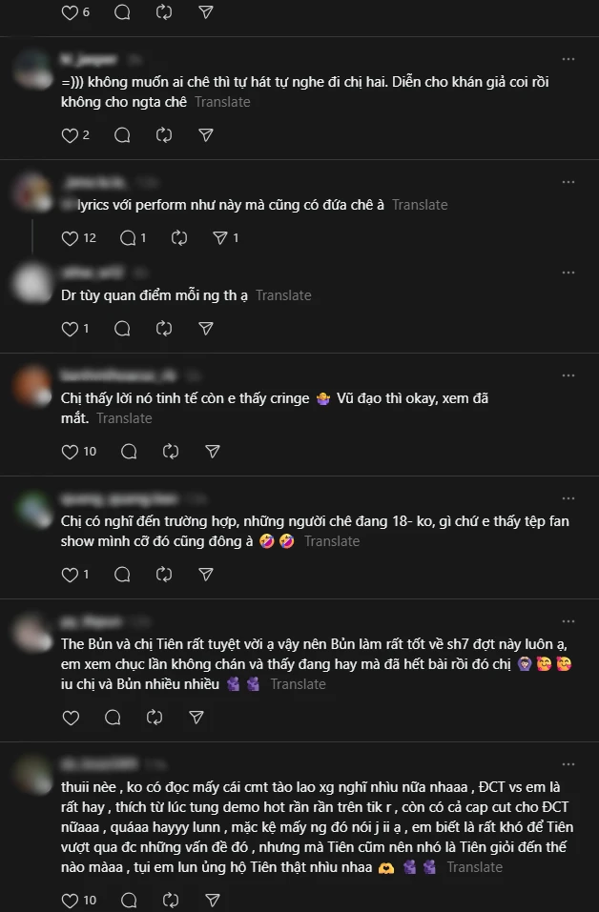Open avatar of 'Chị thấy lời' commenter

pyautogui.click(x=32, y=386)
